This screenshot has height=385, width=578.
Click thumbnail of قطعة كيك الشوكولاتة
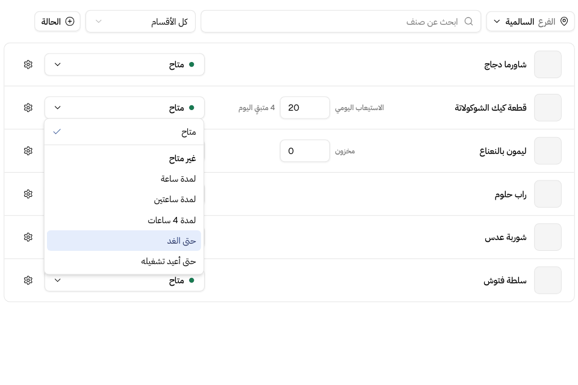(548, 108)
